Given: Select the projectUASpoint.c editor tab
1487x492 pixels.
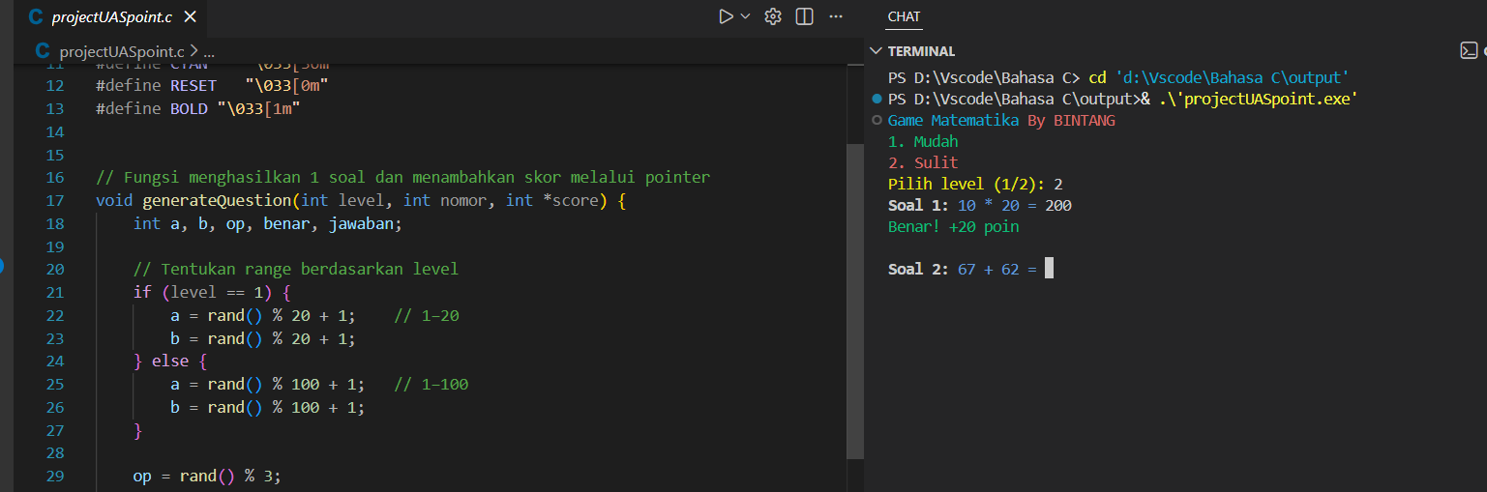Looking at the screenshot, I should point(111,17).
